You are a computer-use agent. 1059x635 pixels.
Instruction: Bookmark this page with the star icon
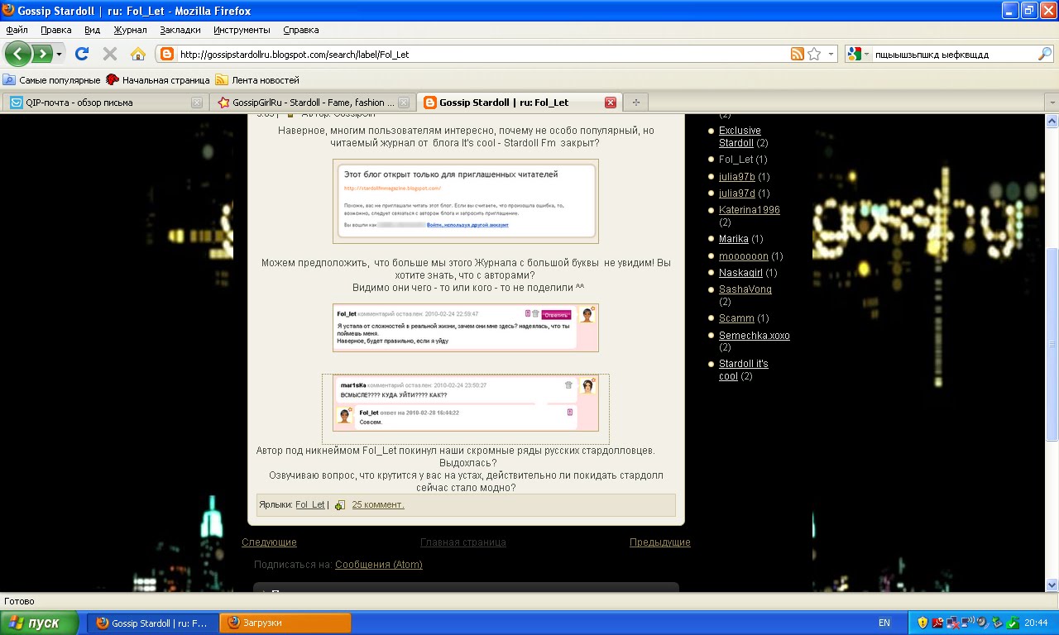click(x=814, y=55)
